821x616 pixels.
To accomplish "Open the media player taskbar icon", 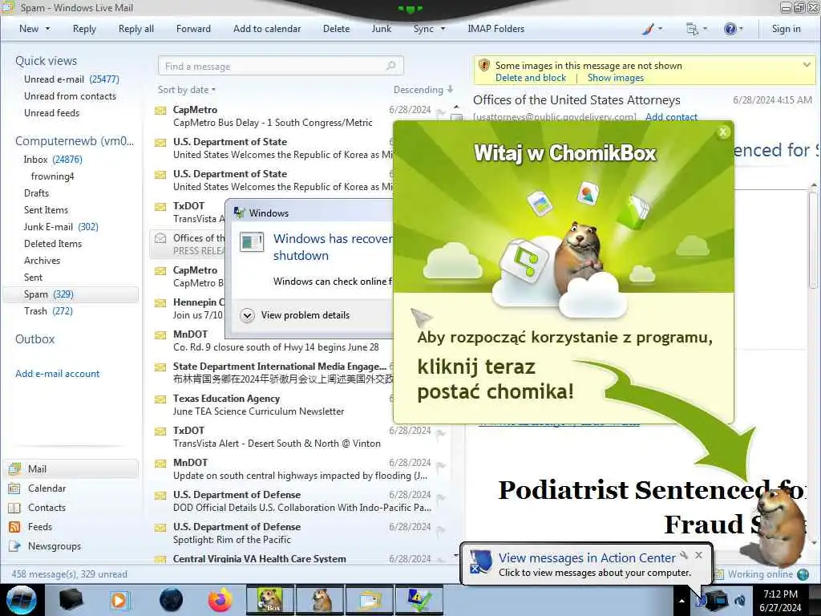I will coord(119,600).
